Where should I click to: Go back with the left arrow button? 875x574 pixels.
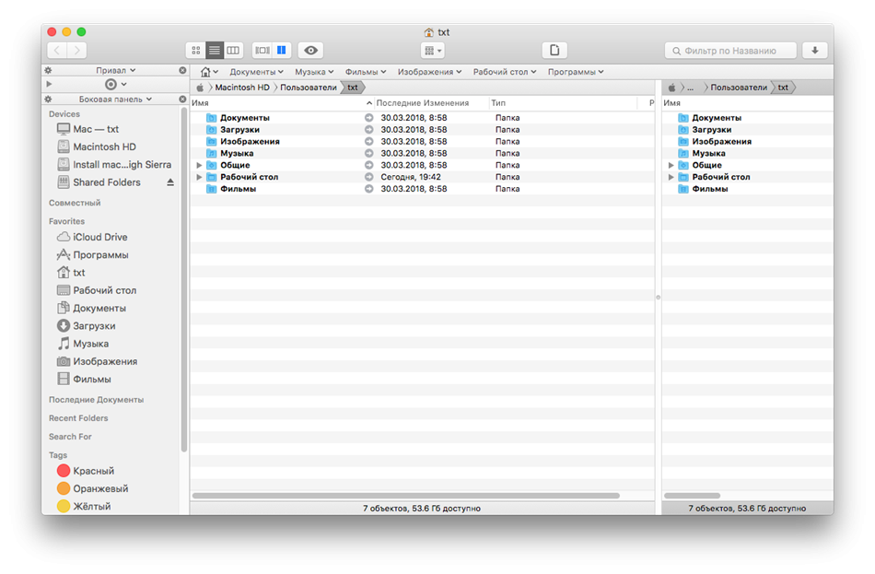point(57,51)
